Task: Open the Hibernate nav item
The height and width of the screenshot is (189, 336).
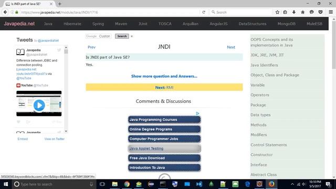Action: coord(72,24)
